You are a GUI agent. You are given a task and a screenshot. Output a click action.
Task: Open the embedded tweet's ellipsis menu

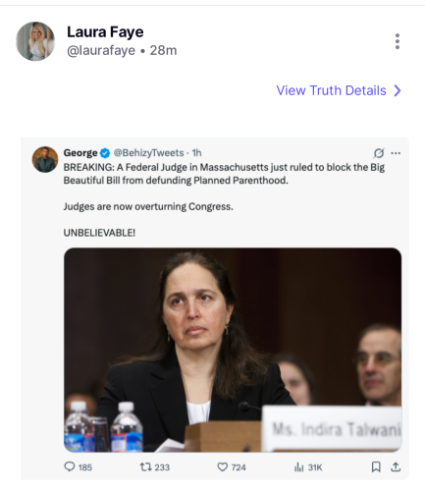(x=396, y=153)
